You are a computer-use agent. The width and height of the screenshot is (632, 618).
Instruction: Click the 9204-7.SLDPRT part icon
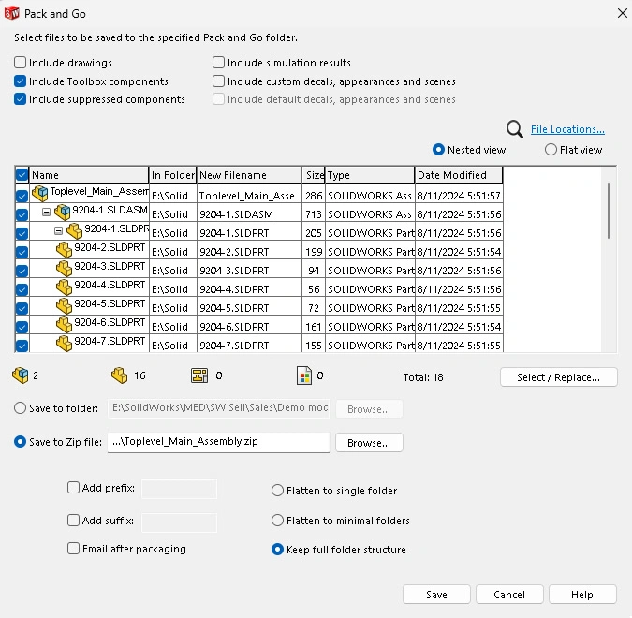pyautogui.click(x=64, y=343)
